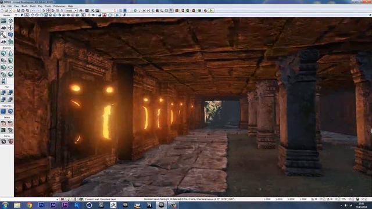Click CSG Subtract button

tap(10, 93)
